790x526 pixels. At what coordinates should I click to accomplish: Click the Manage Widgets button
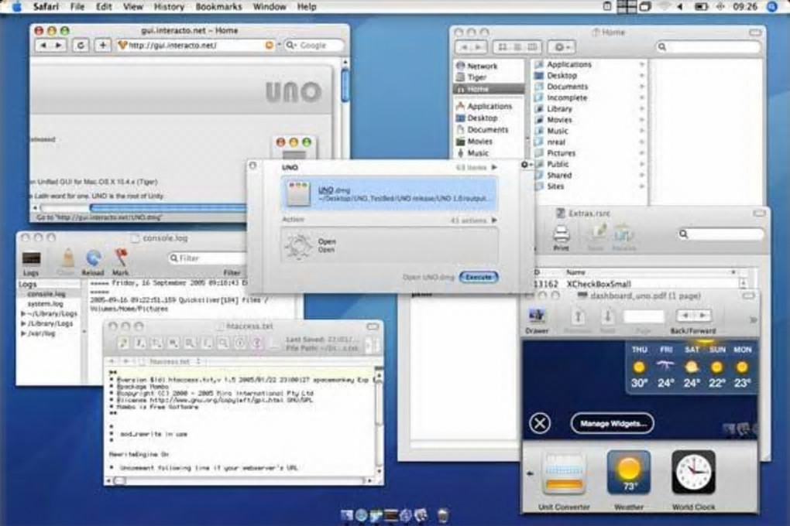point(612,423)
